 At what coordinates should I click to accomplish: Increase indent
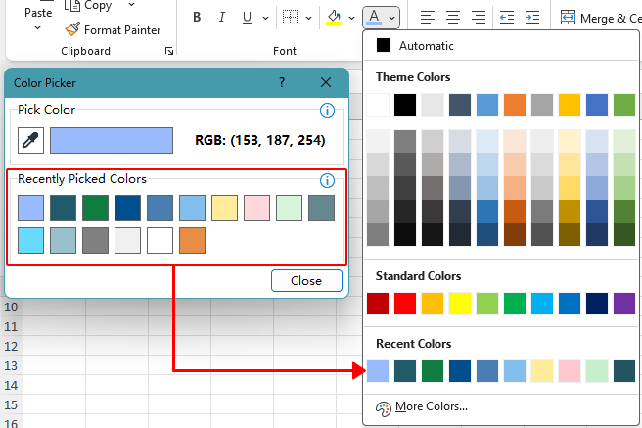(x=532, y=18)
